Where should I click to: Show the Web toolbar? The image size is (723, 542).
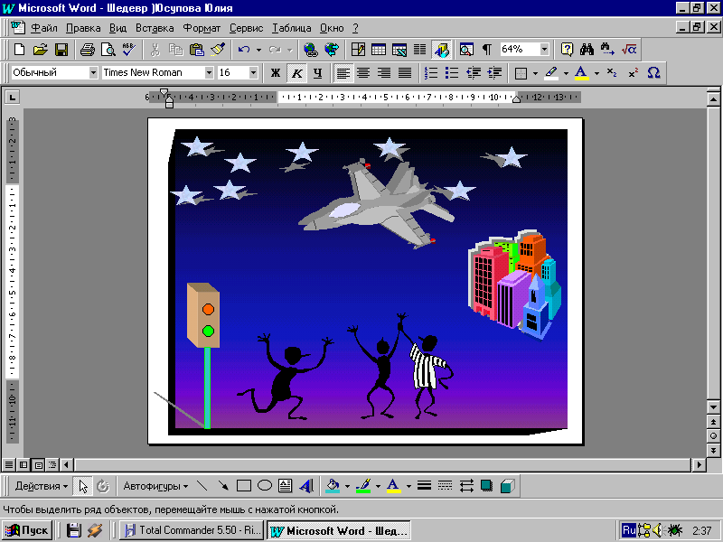click(x=332, y=50)
